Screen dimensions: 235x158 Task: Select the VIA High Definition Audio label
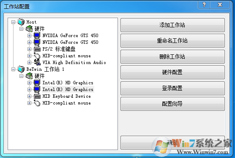pyautogui.click(x=74, y=62)
